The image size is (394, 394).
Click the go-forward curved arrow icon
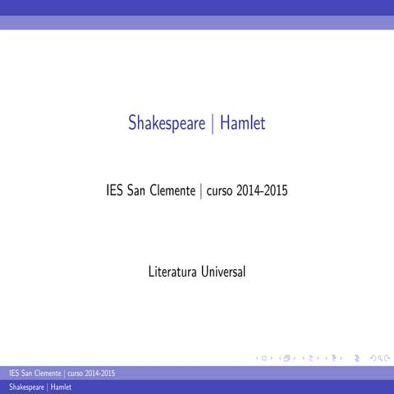387,358
